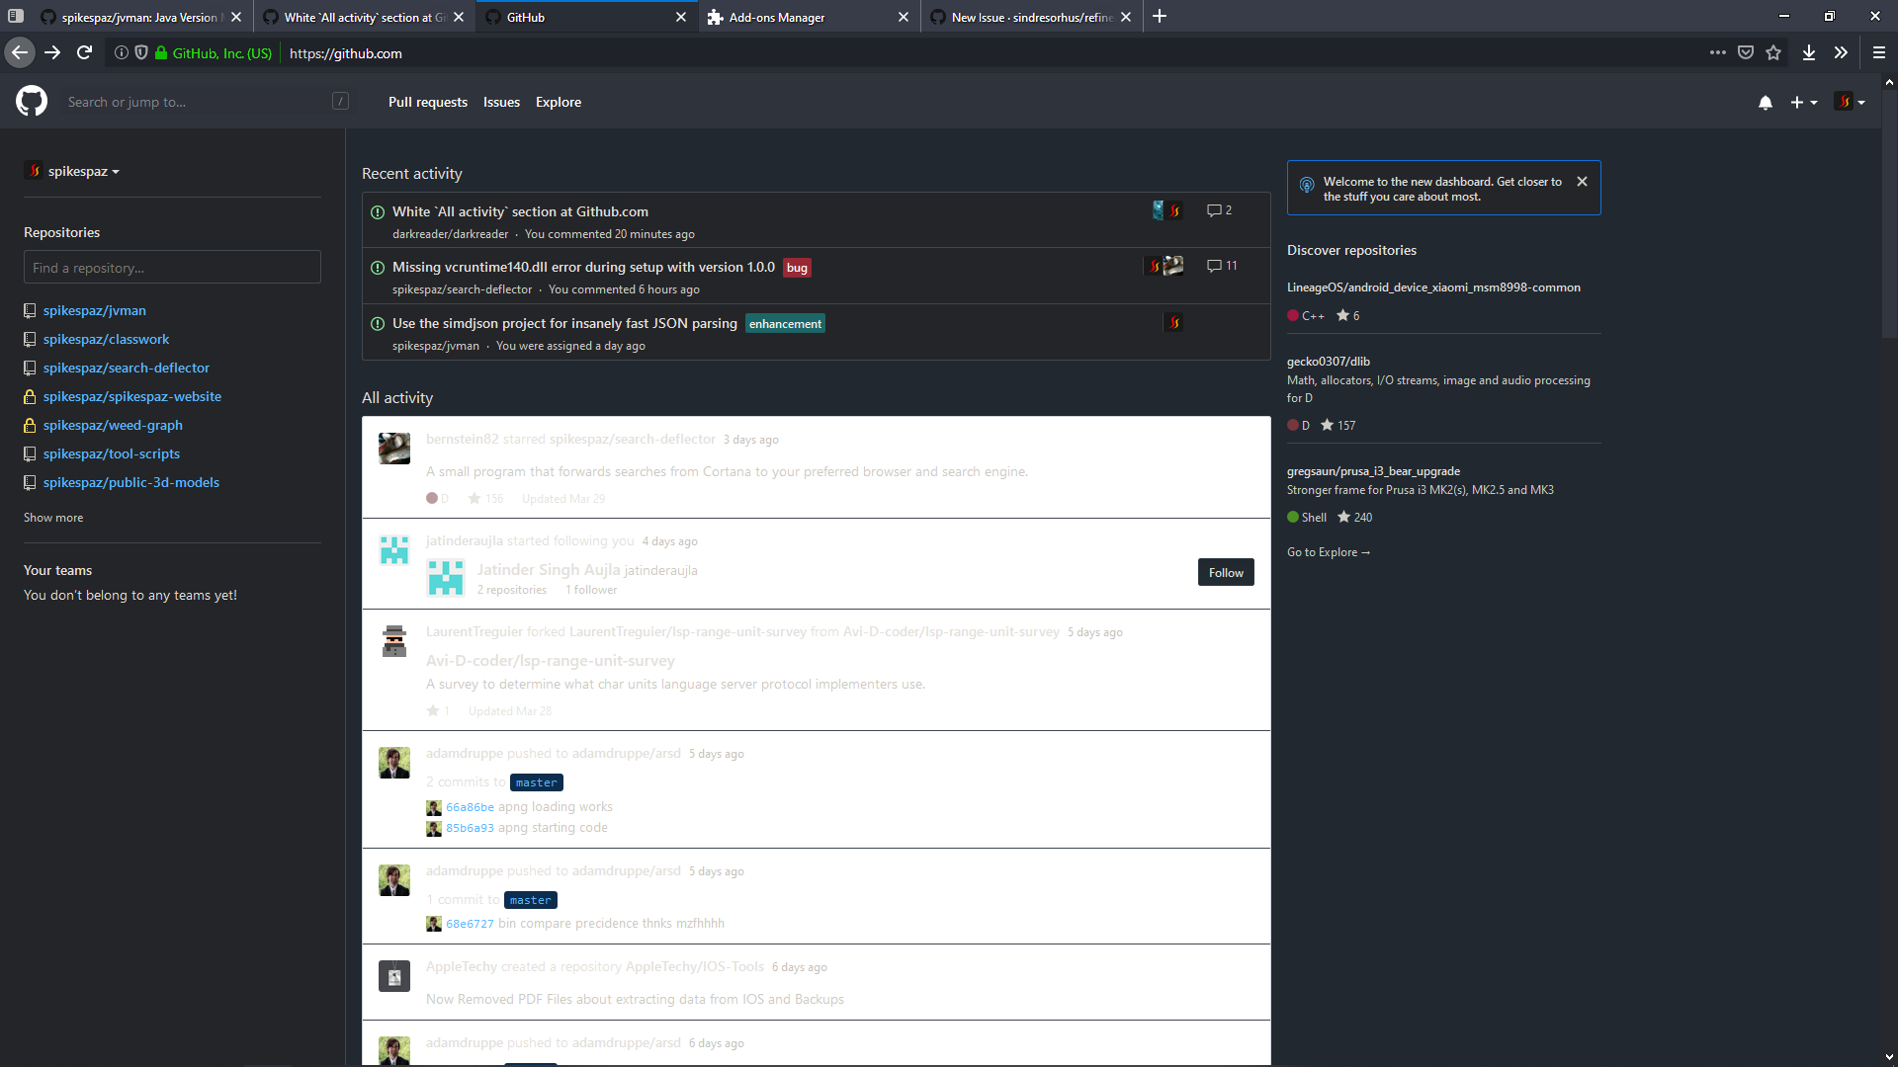
Task: Open Explore in the header
Action: tap(559, 102)
